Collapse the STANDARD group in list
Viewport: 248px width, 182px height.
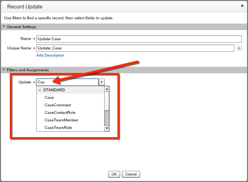coord(40,90)
